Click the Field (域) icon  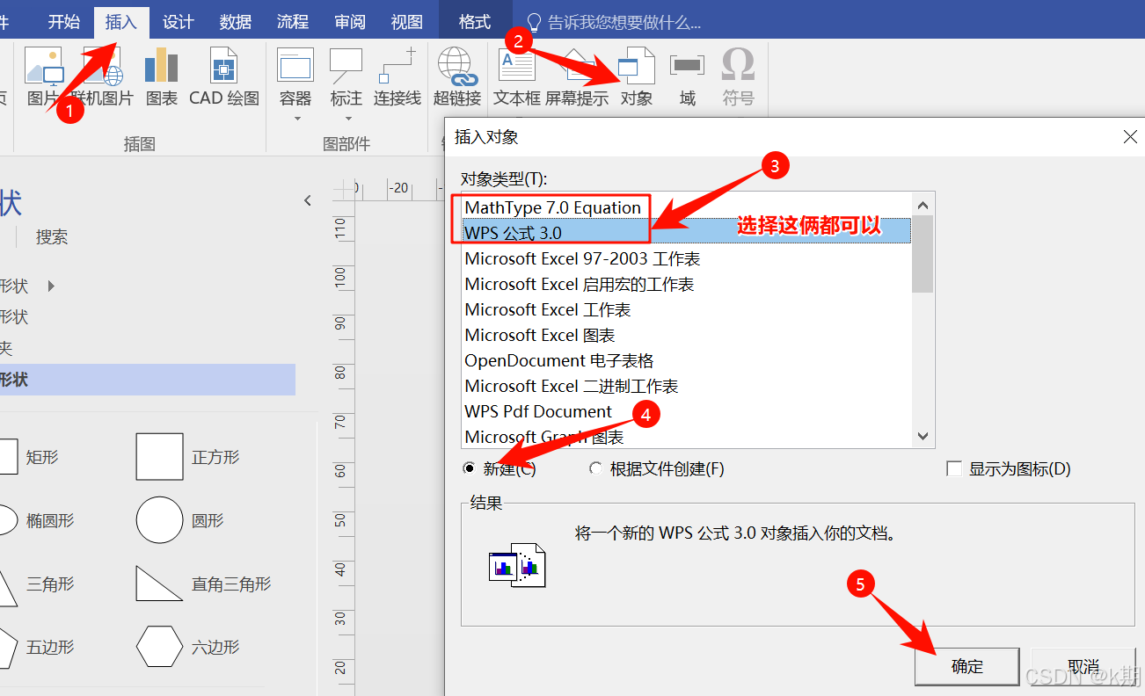687,66
